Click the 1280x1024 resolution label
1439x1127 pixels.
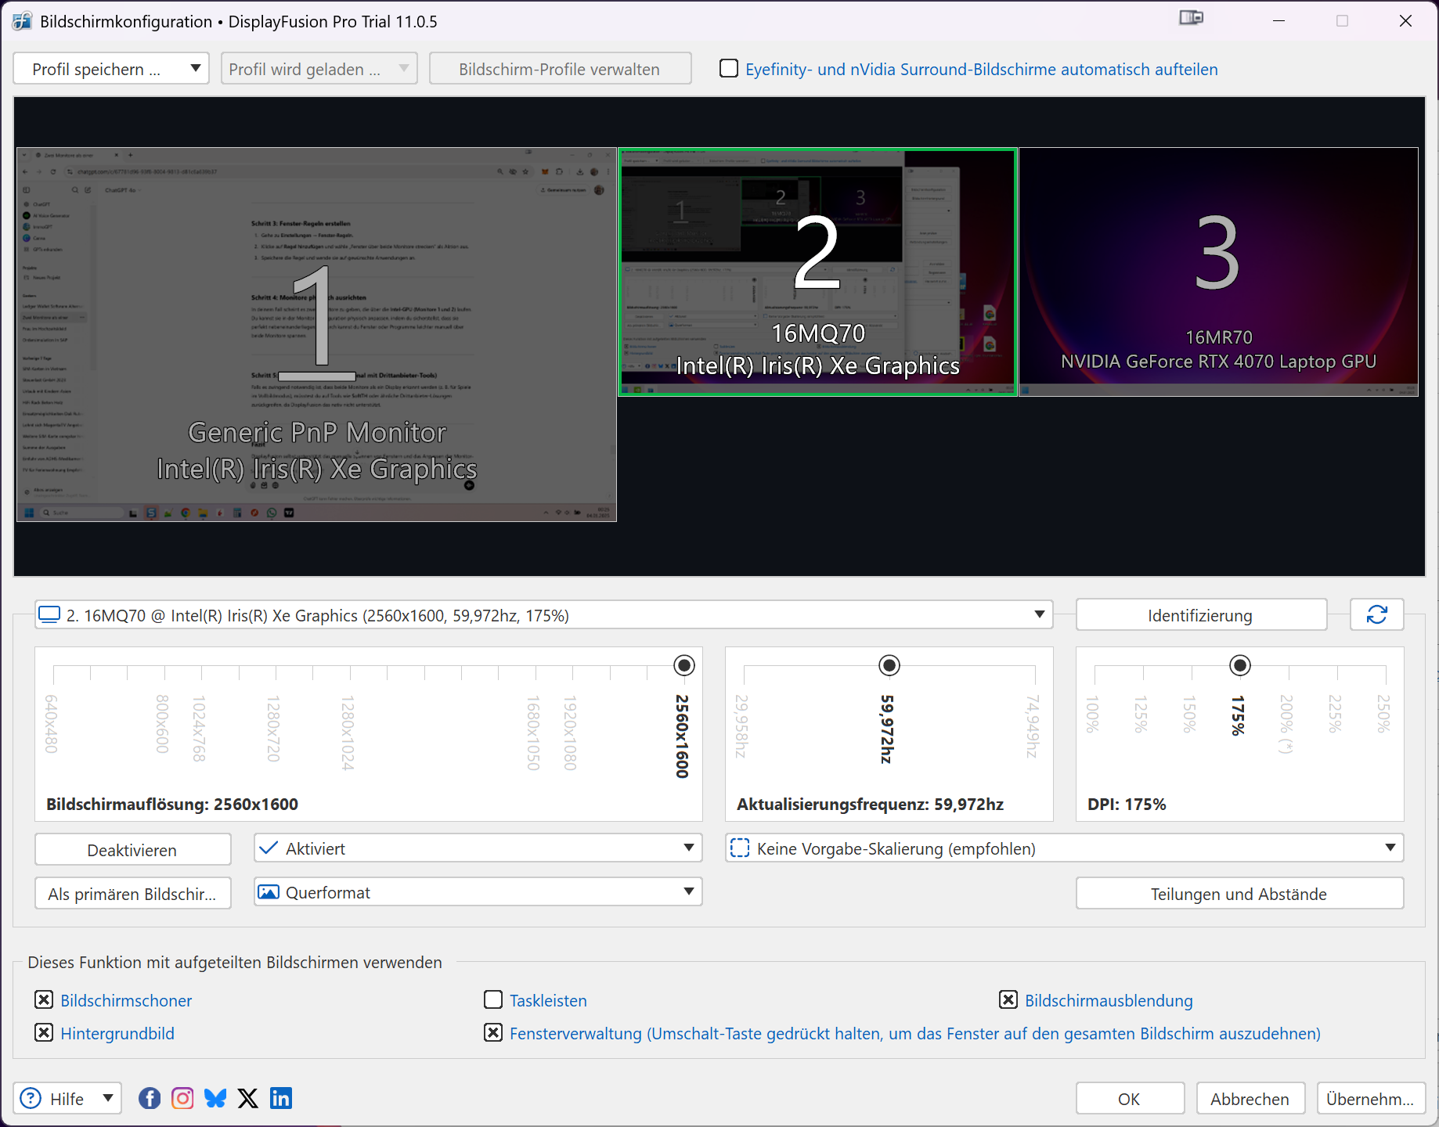(x=348, y=733)
